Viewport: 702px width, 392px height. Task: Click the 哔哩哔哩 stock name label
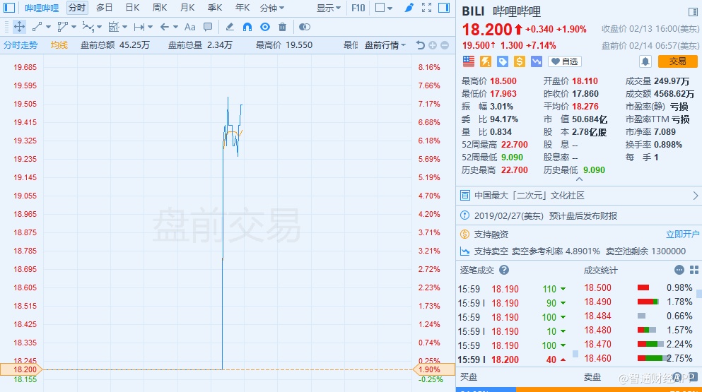[41, 8]
